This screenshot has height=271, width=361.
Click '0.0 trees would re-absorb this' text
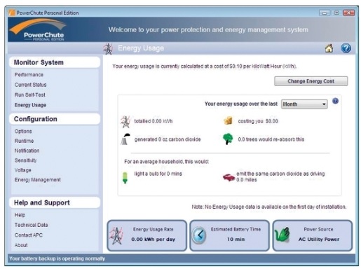[271, 139]
